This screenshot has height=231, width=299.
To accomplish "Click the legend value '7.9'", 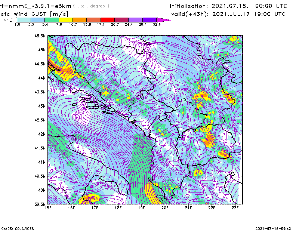I will pos(59,24).
